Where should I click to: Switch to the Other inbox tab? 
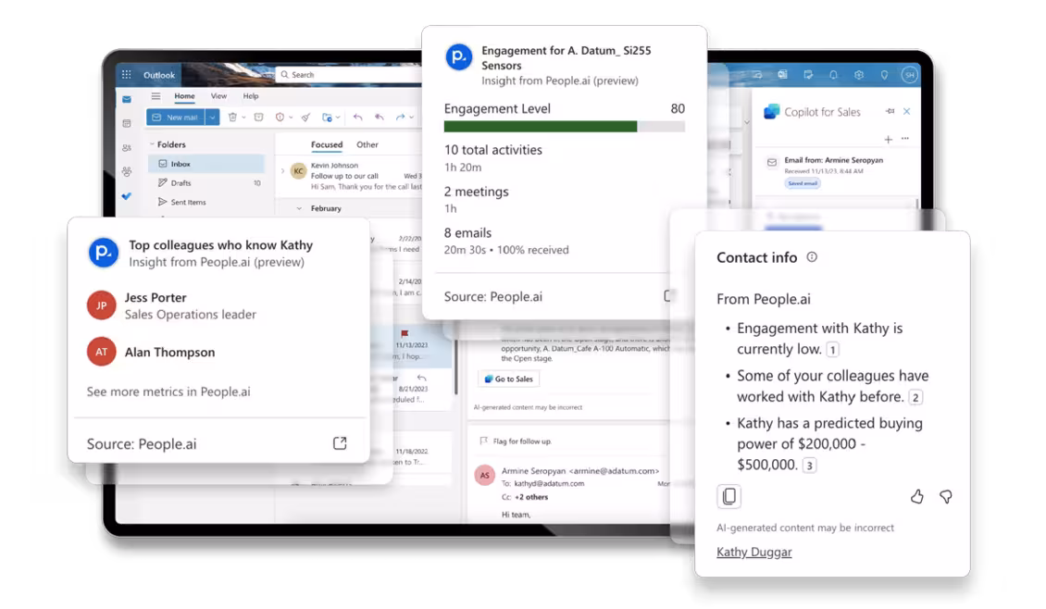367,144
